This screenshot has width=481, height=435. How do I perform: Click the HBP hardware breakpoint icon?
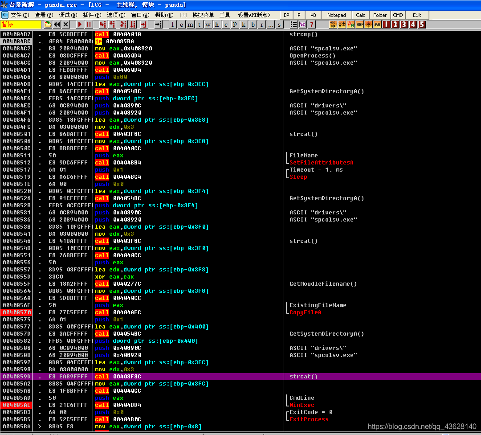pyautogui.click(x=360, y=25)
